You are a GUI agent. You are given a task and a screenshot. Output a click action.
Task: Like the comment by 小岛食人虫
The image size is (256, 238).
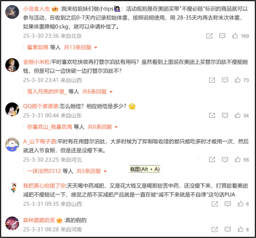coord(235,36)
